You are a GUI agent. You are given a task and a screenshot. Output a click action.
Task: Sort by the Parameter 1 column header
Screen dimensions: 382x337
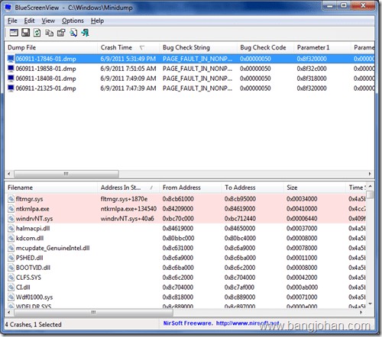click(322, 47)
